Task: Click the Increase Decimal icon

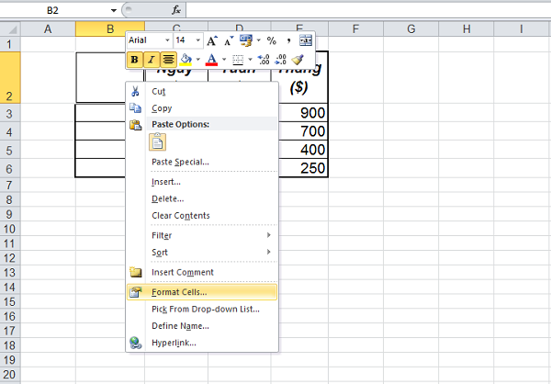Action: point(264,60)
